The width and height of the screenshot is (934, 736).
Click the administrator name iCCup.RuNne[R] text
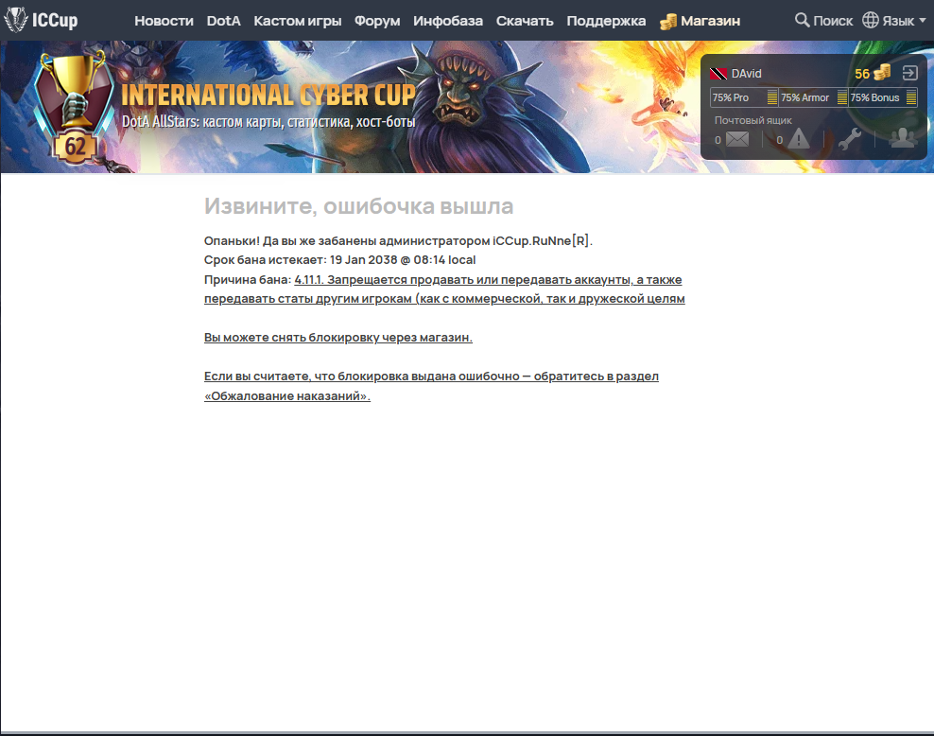tap(541, 241)
